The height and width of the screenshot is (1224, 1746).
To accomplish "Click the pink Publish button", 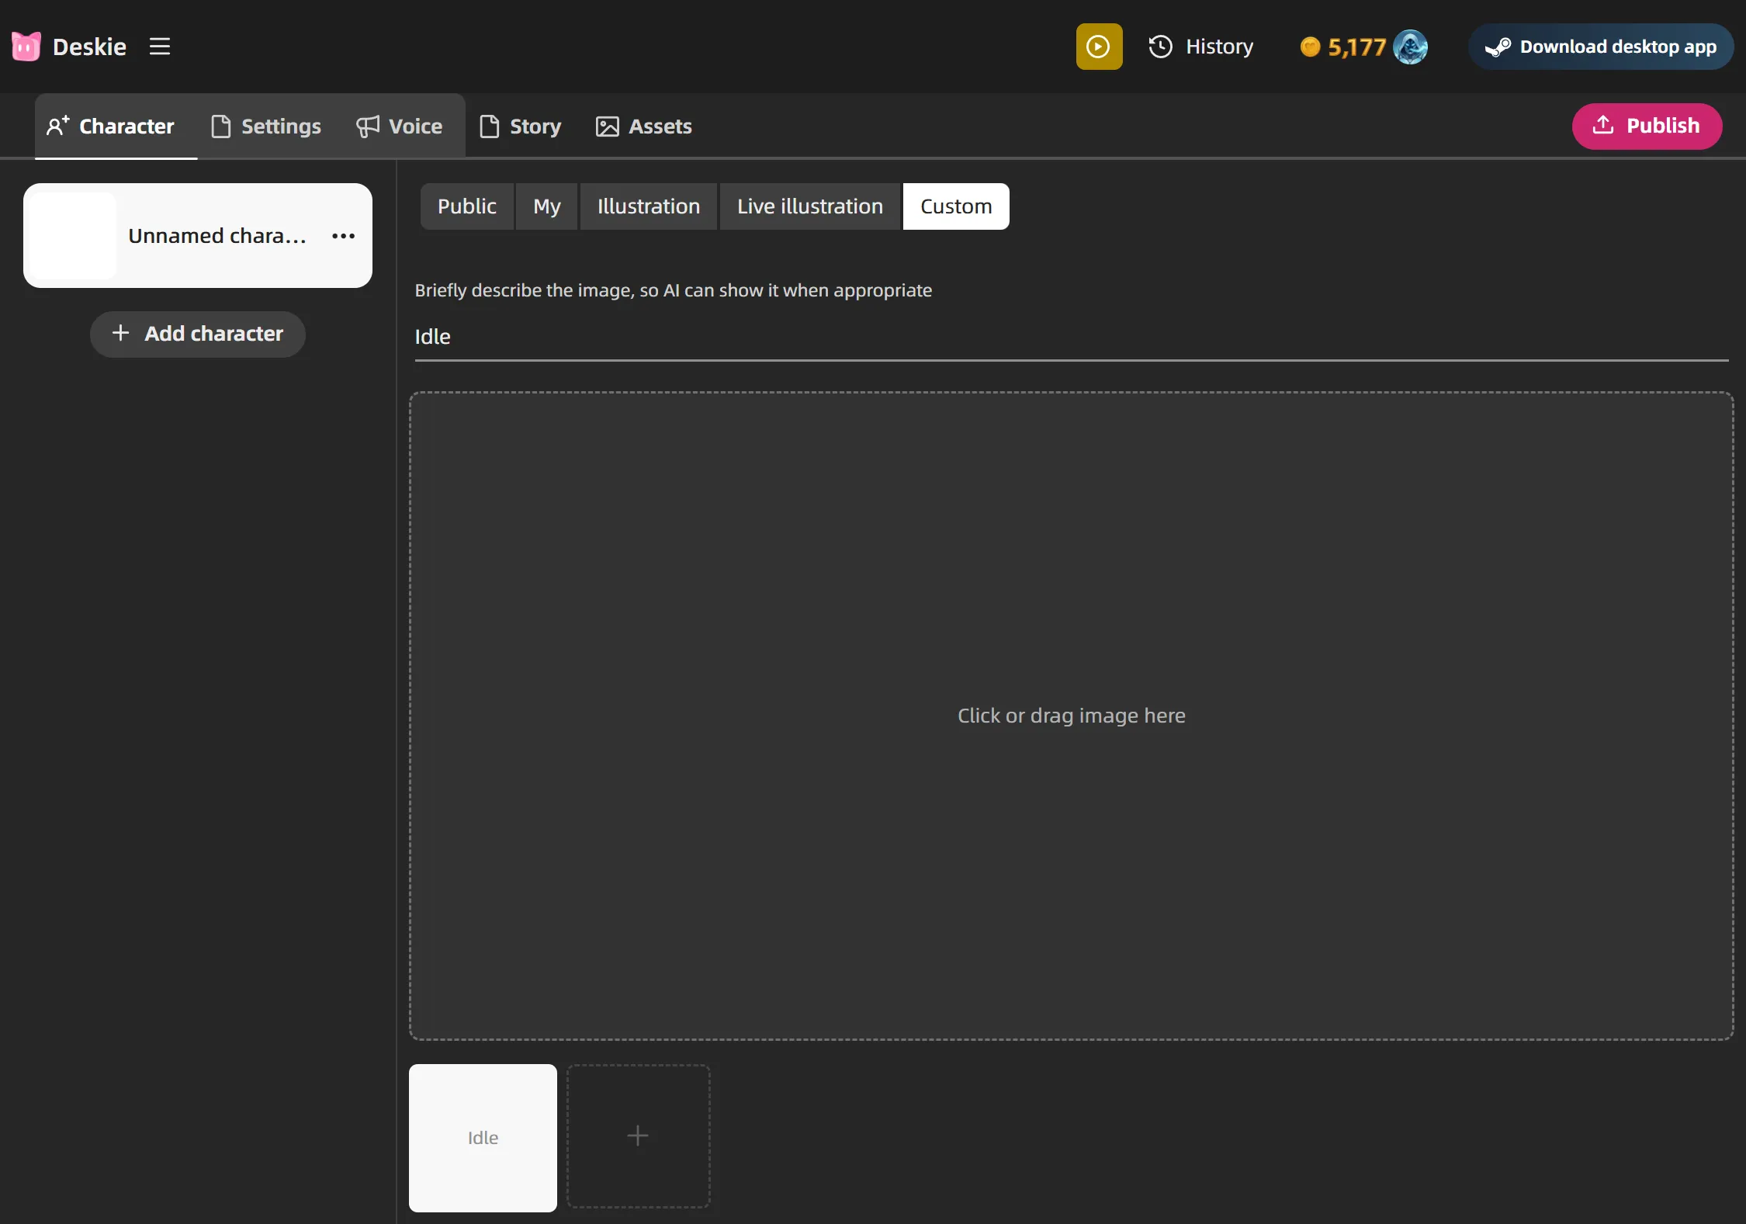I will [1647, 126].
